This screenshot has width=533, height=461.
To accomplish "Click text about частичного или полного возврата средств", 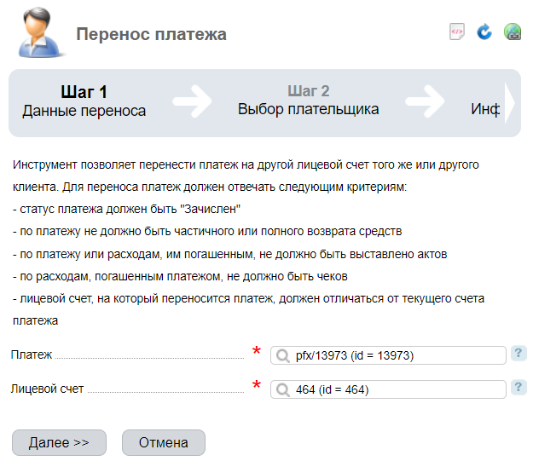I will [x=288, y=231].
